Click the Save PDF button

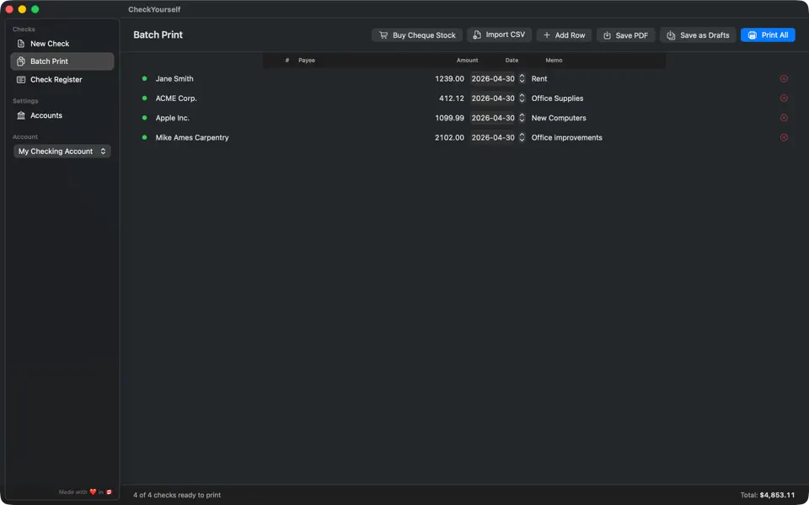(x=626, y=35)
